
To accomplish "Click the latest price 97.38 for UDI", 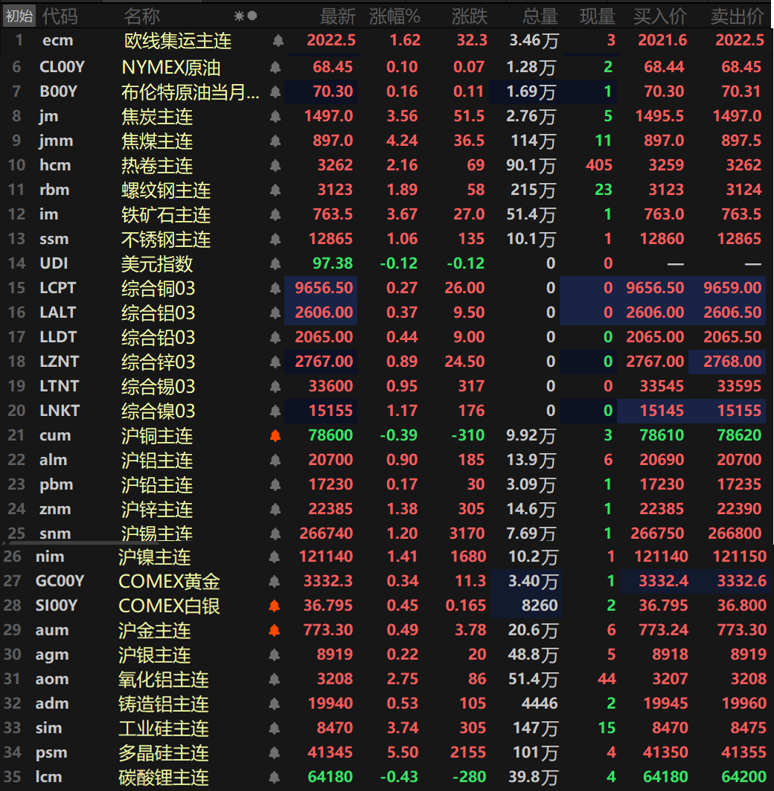I will coord(333,263).
